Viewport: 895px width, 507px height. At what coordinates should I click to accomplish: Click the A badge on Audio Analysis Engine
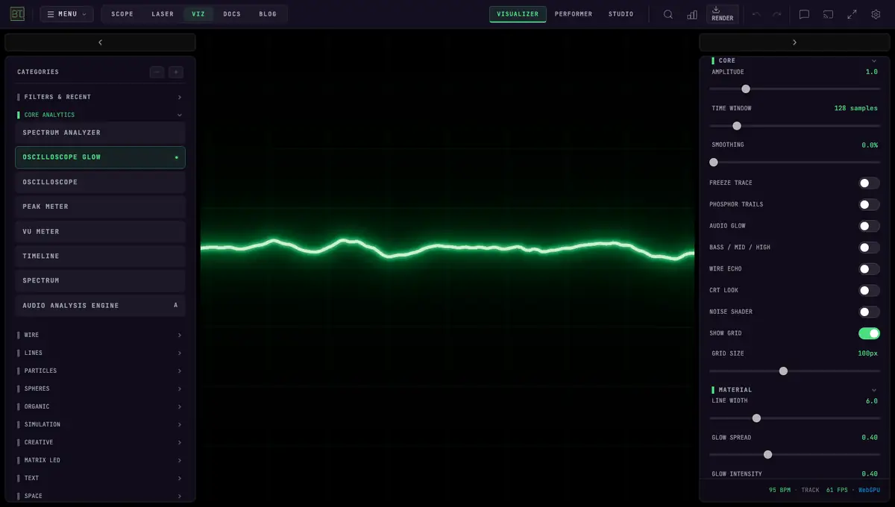(x=176, y=306)
